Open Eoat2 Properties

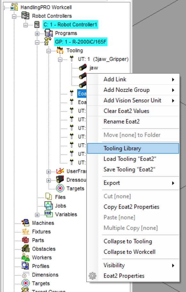[x=133, y=276]
